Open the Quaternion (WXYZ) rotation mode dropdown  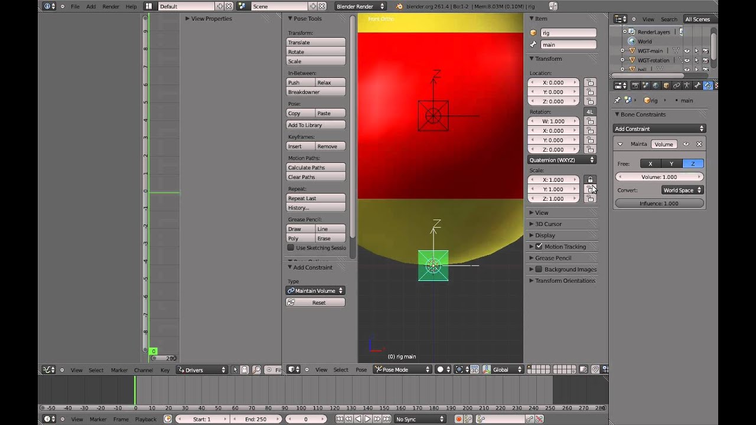coord(562,160)
